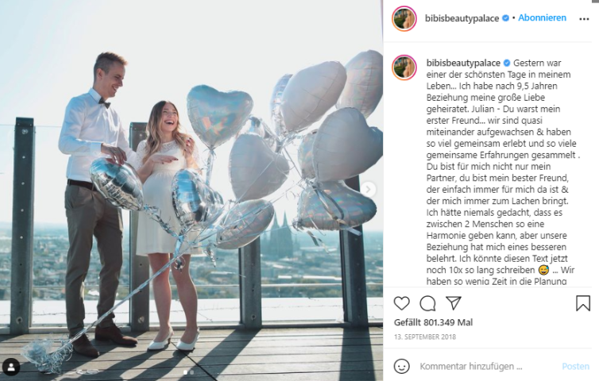Save post with bookmark icon
Image resolution: width=599 pixels, height=381 pixels.
pos(583,303)
